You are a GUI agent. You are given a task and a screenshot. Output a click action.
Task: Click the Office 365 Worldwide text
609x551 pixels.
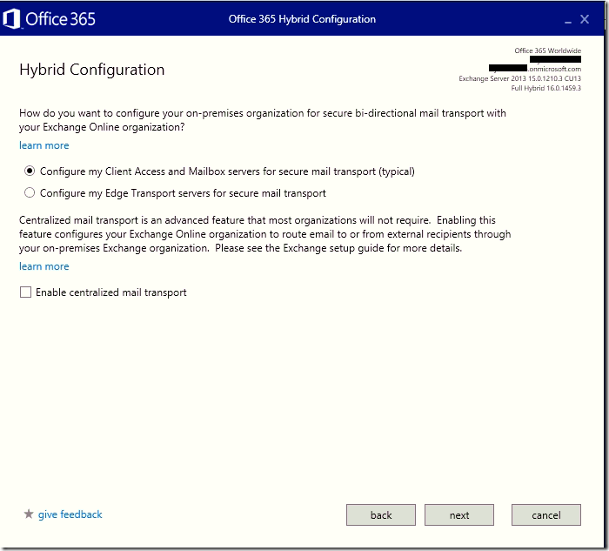point(547,50)
